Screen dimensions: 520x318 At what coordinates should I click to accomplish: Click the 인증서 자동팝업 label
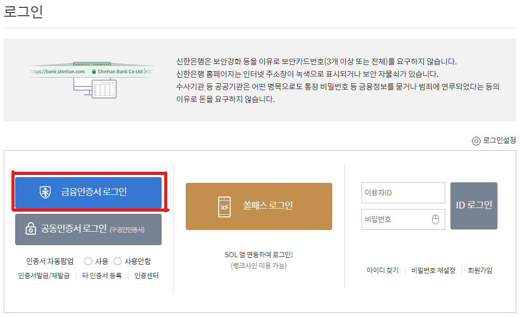50,261
